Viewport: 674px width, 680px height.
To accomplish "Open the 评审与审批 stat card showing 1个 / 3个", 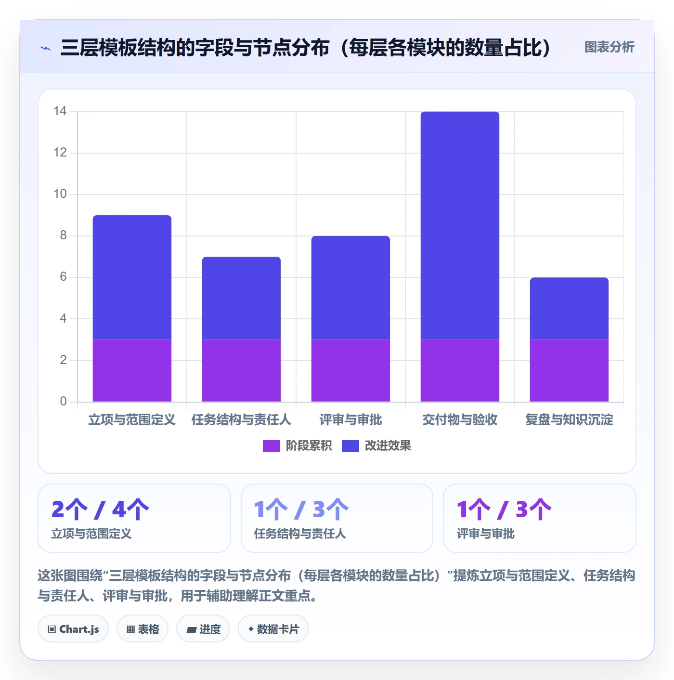I will coord(540,518).
